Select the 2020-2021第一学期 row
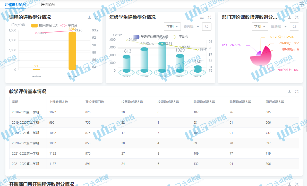 (x=154, y=133)
